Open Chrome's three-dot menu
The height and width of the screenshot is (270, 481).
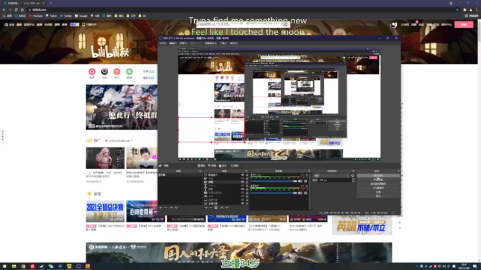tap(477, 10)
